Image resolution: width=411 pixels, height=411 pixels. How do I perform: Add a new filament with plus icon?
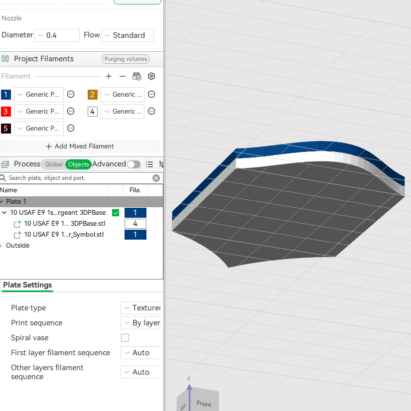(x=108, y=76)
